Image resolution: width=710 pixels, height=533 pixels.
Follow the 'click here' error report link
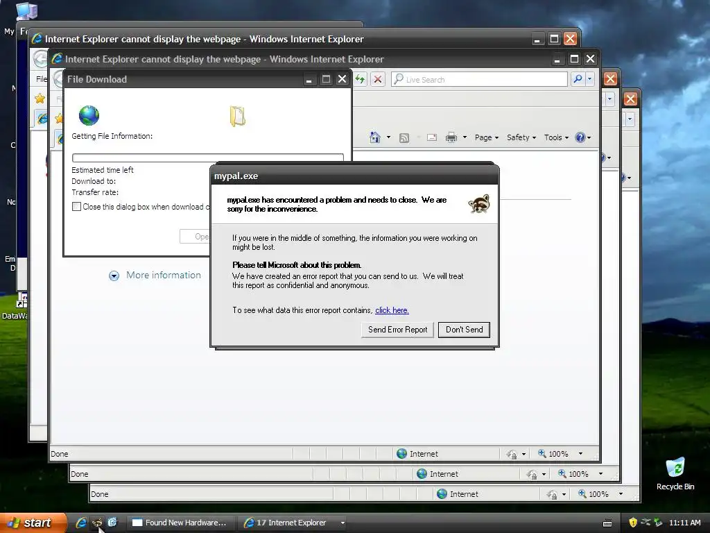pos(392,310)
